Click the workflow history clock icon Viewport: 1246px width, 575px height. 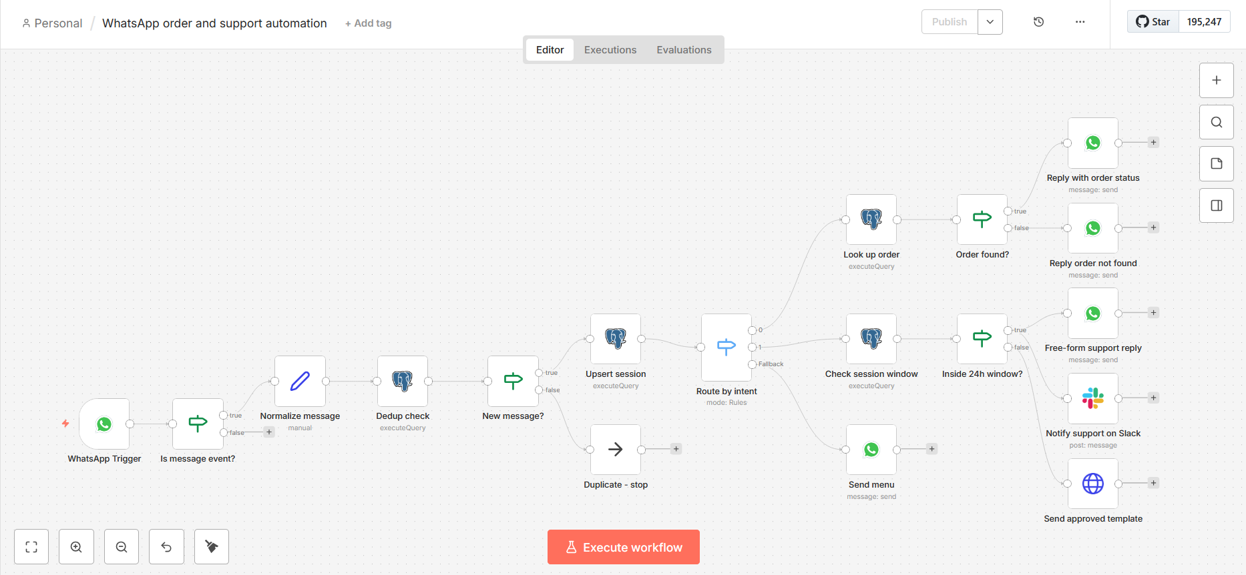pyautogui.click(x=1038, y=22)
